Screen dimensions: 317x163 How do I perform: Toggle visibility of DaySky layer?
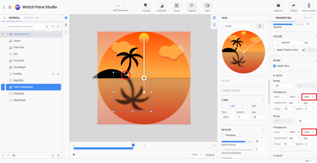tap(53, 74)
